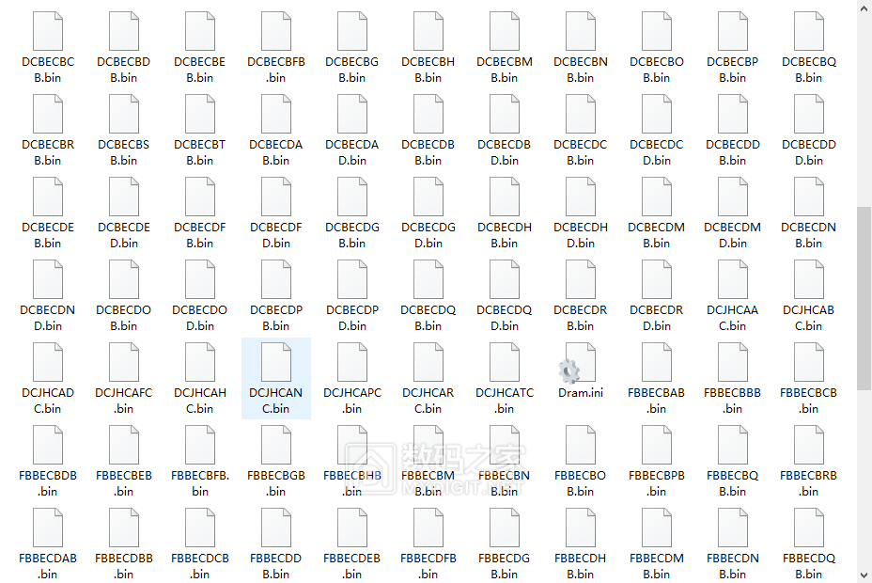
Task: Click the FBBECBGB.bin file icon
Action: tap(276, 446)
